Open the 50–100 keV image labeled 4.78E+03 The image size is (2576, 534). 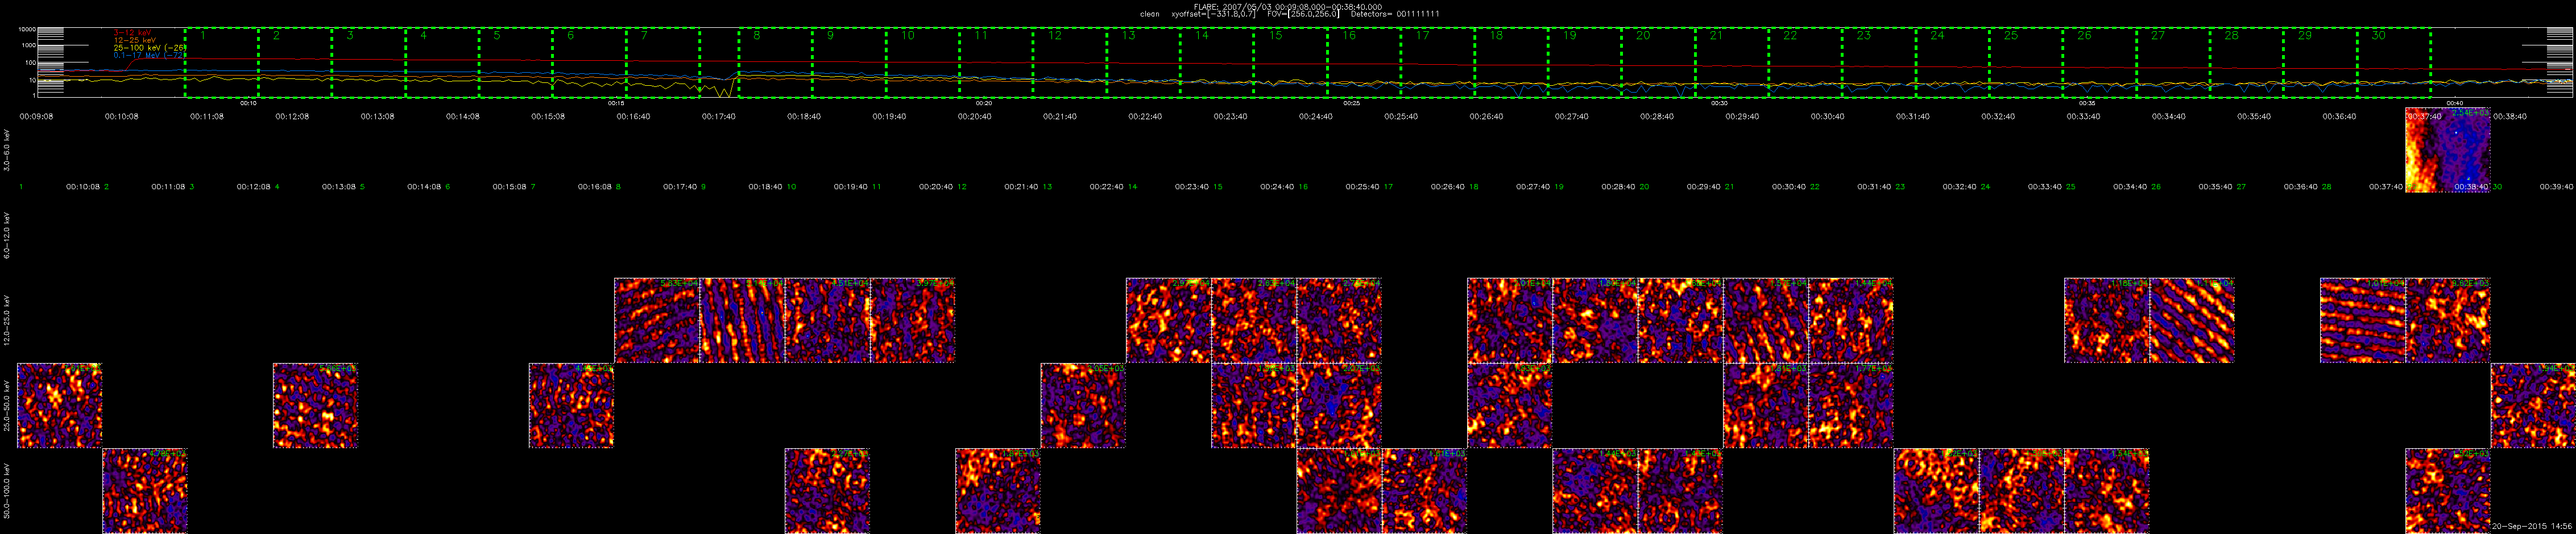point(145,490)
